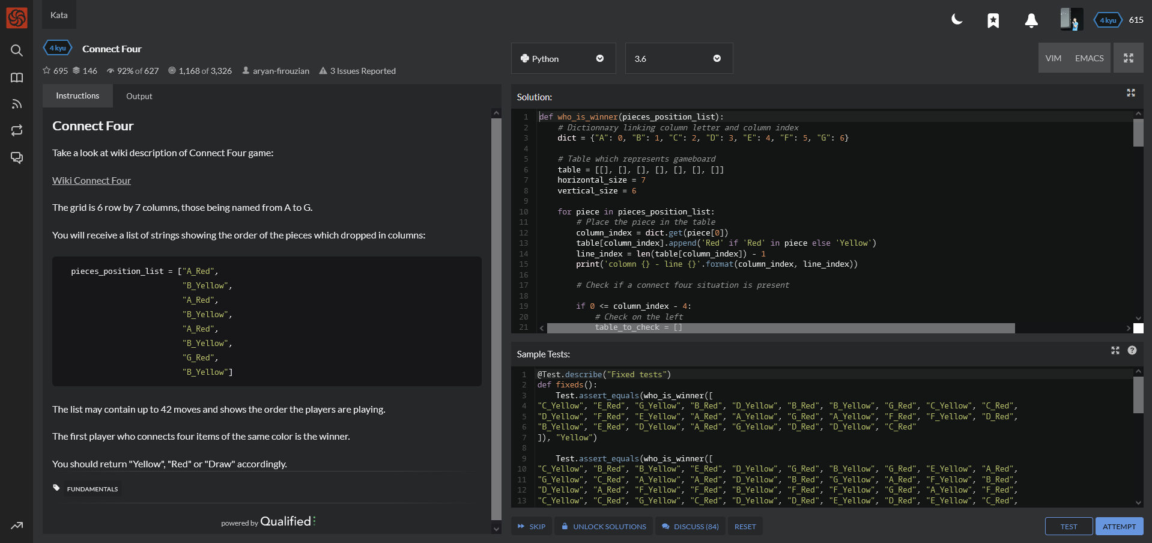
Task: Open the Python language dropdown
Action: [563, 58]
